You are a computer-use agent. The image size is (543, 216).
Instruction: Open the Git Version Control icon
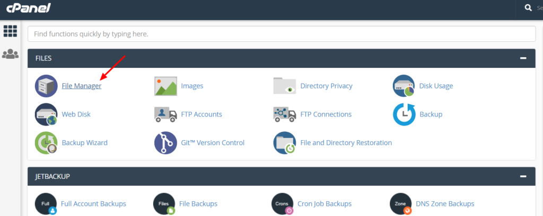(x=165, y=143)
